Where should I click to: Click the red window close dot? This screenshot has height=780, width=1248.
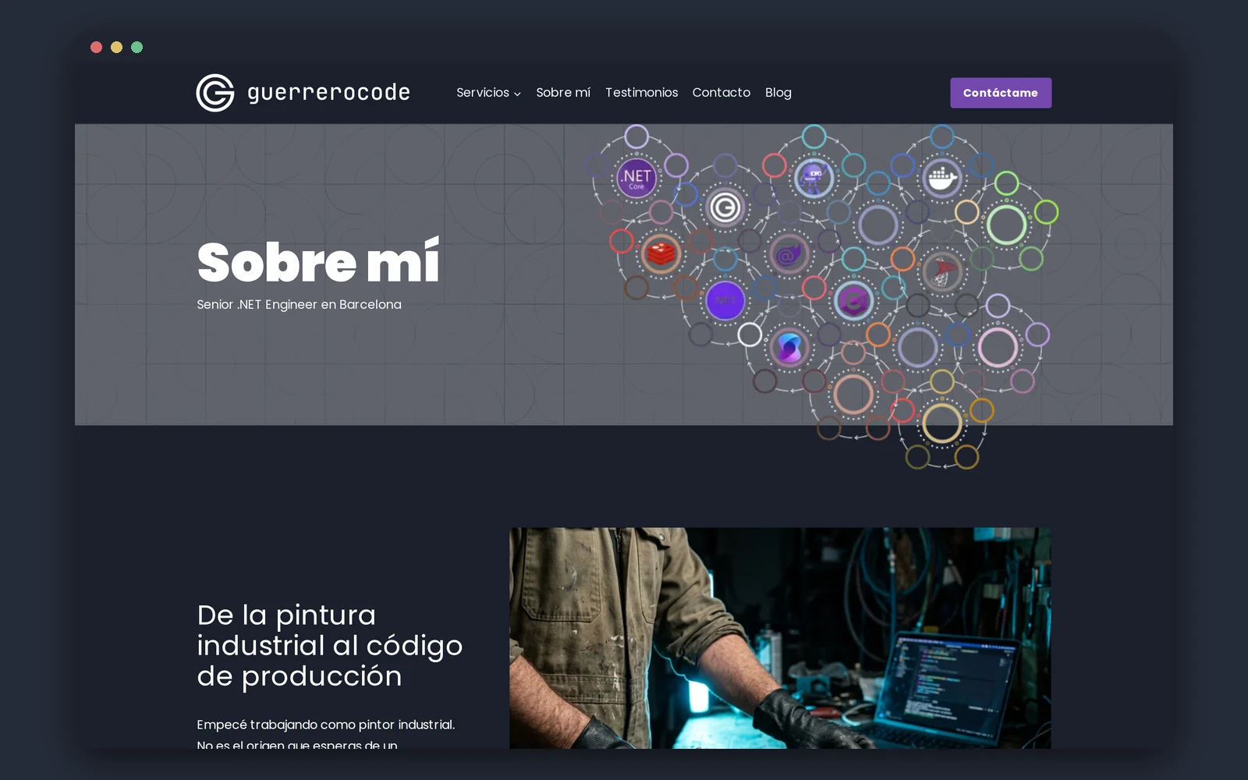pyautogui.click(x=96, y=48)
